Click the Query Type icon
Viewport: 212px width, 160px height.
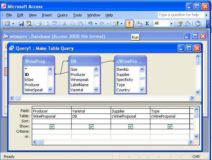click(x=116, y=24)
